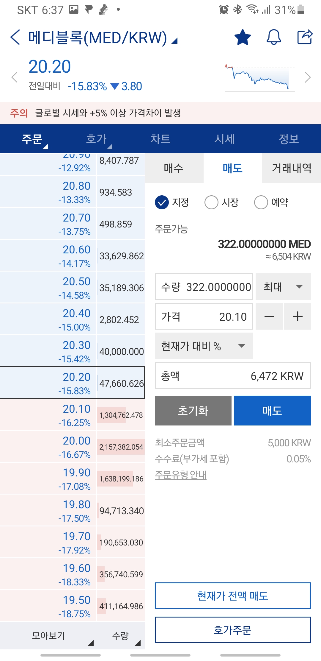Toggle the favorite star icon
This screenshot has height=661, width=321.
243,37
